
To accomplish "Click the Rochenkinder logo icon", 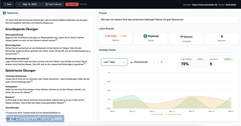I will click(132, 62).
